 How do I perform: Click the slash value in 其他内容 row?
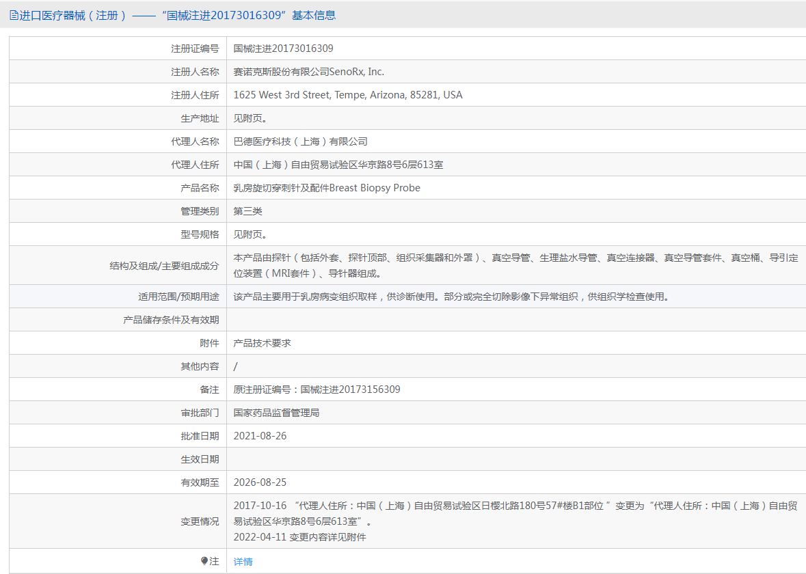click(x=235, y=366)
